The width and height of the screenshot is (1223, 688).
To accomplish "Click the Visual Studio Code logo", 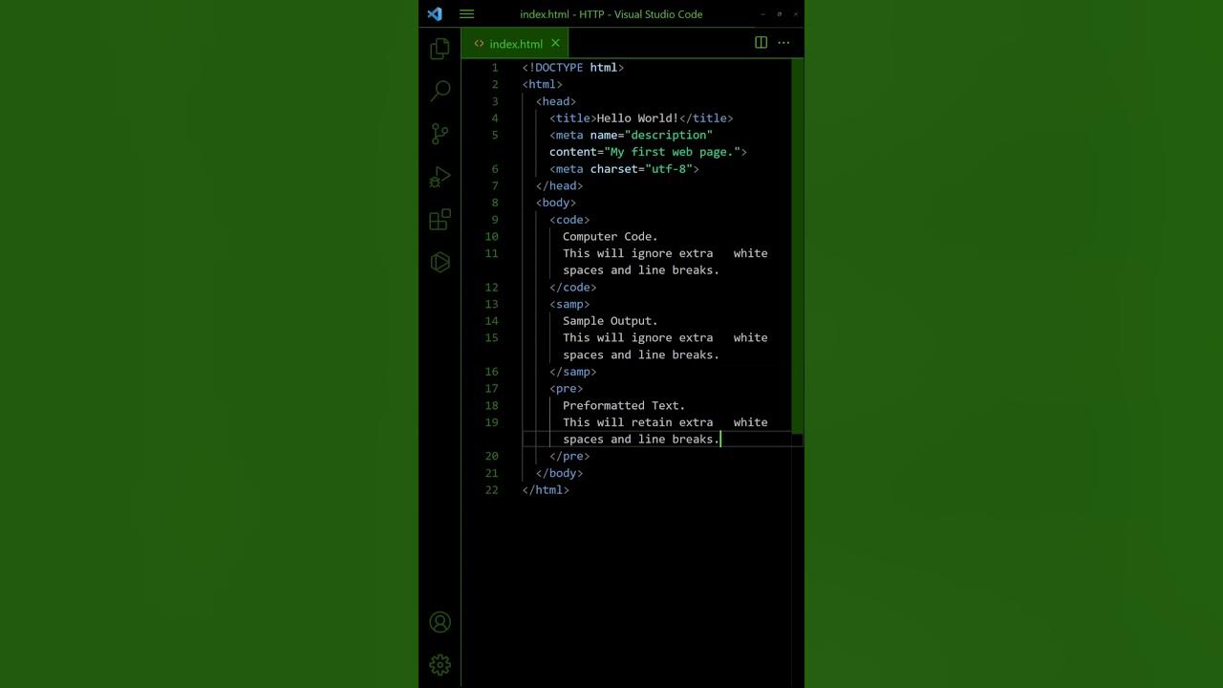I will [x=435, y=14].
